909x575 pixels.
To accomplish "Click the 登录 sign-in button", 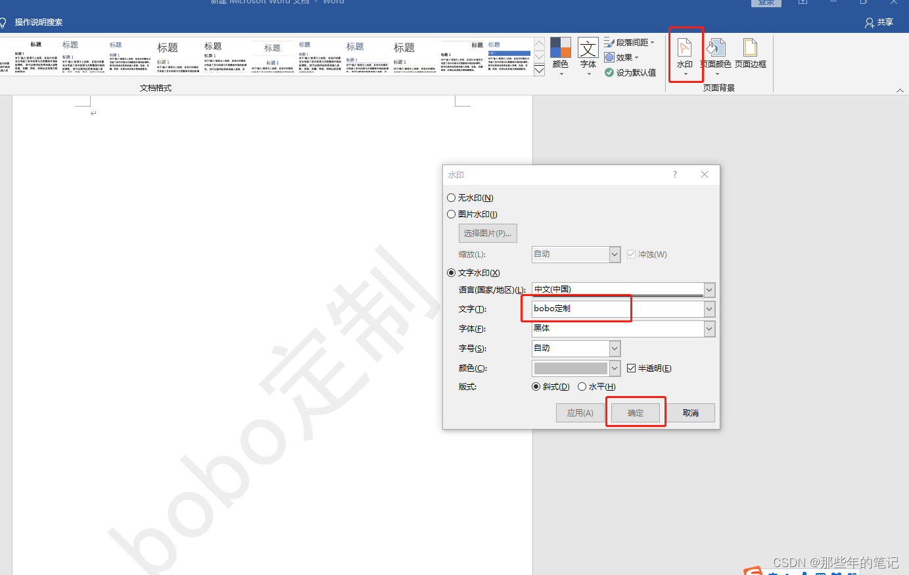I will (x=766, y=2).
